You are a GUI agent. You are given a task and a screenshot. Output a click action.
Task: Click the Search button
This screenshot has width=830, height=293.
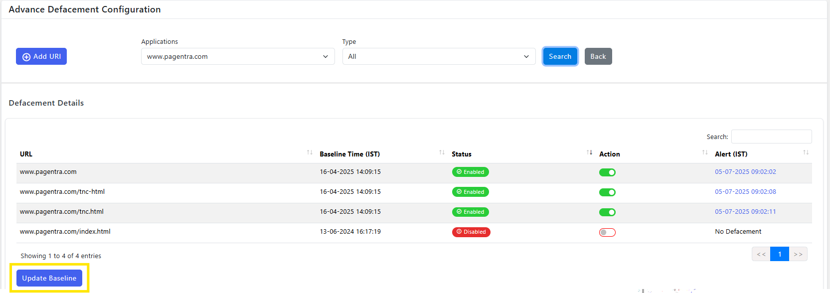point(560,56)
